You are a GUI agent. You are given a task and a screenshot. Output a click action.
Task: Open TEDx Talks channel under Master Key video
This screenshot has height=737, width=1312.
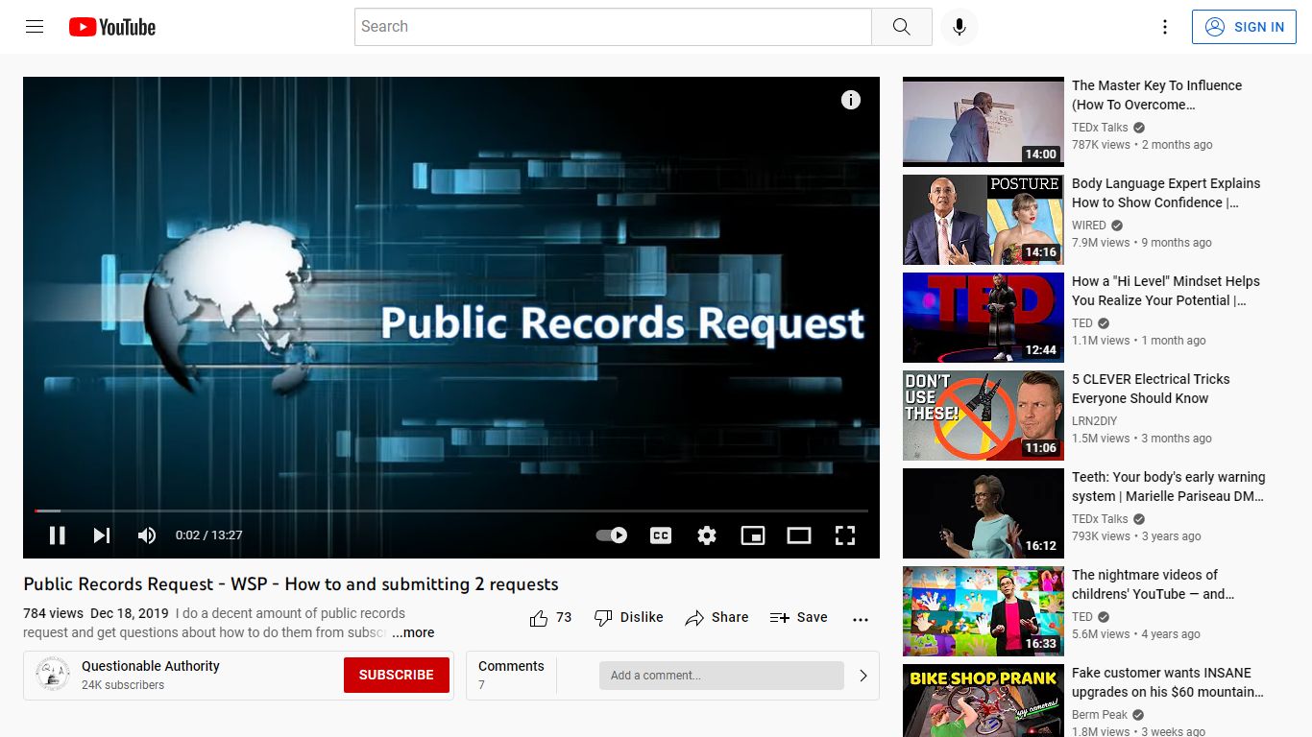[x=1100, y=128]
